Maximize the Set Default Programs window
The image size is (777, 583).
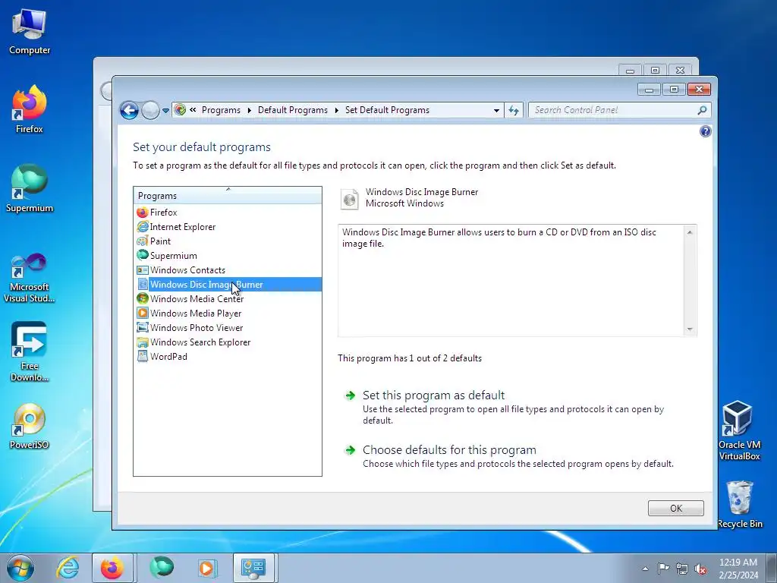(x=674, y=90)
